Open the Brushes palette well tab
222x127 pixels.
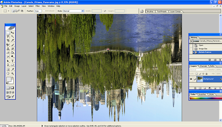[x=150, y=11]
